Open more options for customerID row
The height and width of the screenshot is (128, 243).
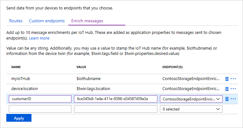tap(233, 99)
